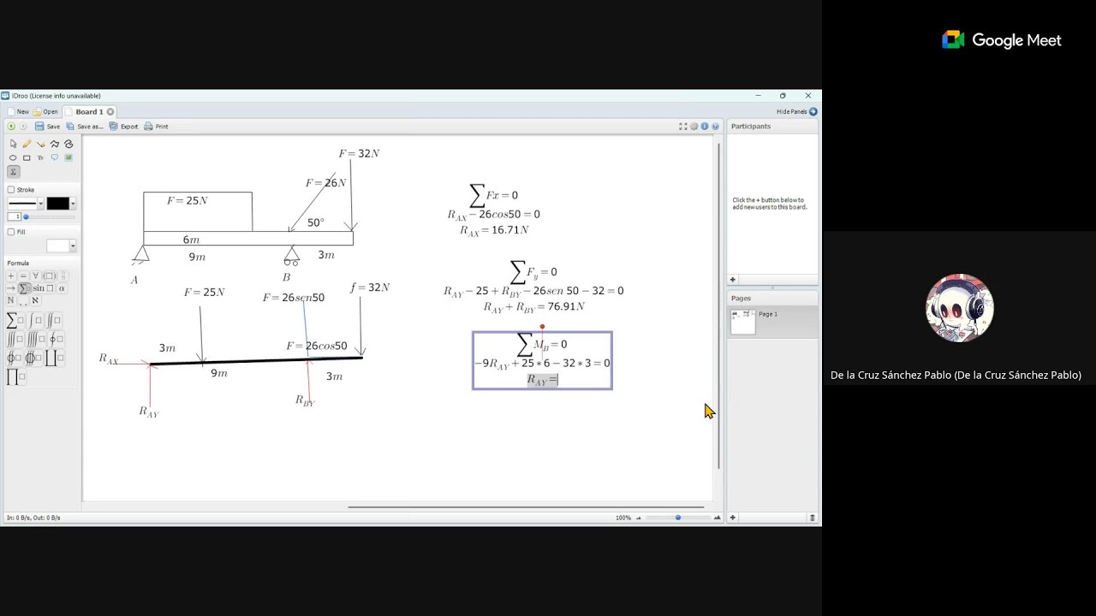Enable the Stroke checkbox

pos(10,190)
